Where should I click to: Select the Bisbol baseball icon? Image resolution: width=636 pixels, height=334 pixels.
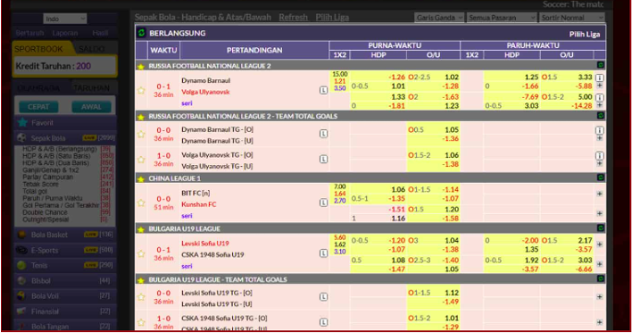pos(22,281)
